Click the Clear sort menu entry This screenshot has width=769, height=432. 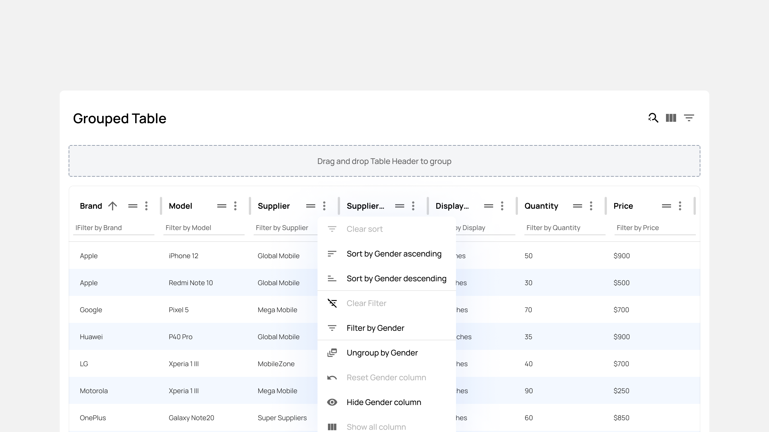coord(386,229)
